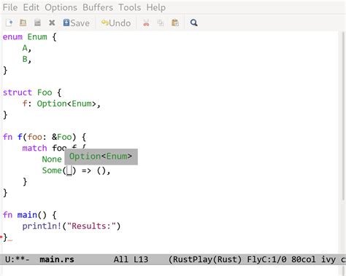
Task: Open the Options menu
Action: [61, 7]
